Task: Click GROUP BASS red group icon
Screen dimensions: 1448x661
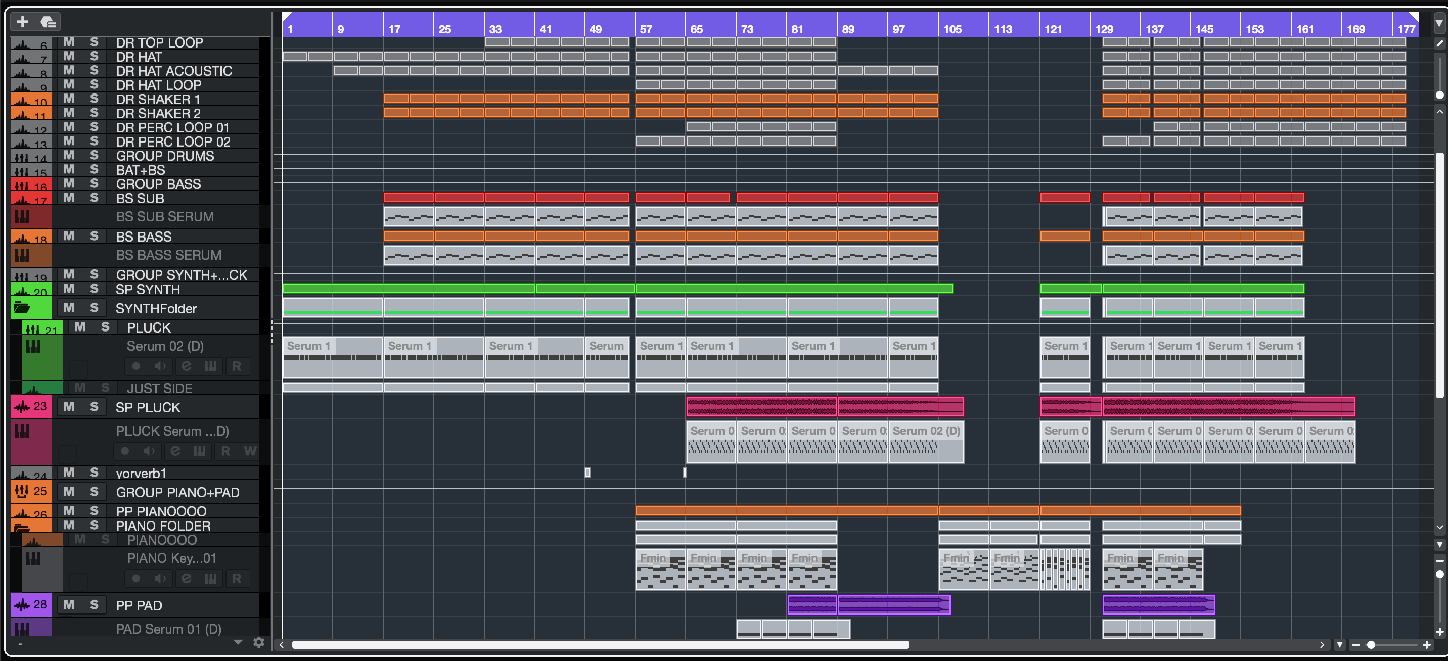Action: point(22,185)
